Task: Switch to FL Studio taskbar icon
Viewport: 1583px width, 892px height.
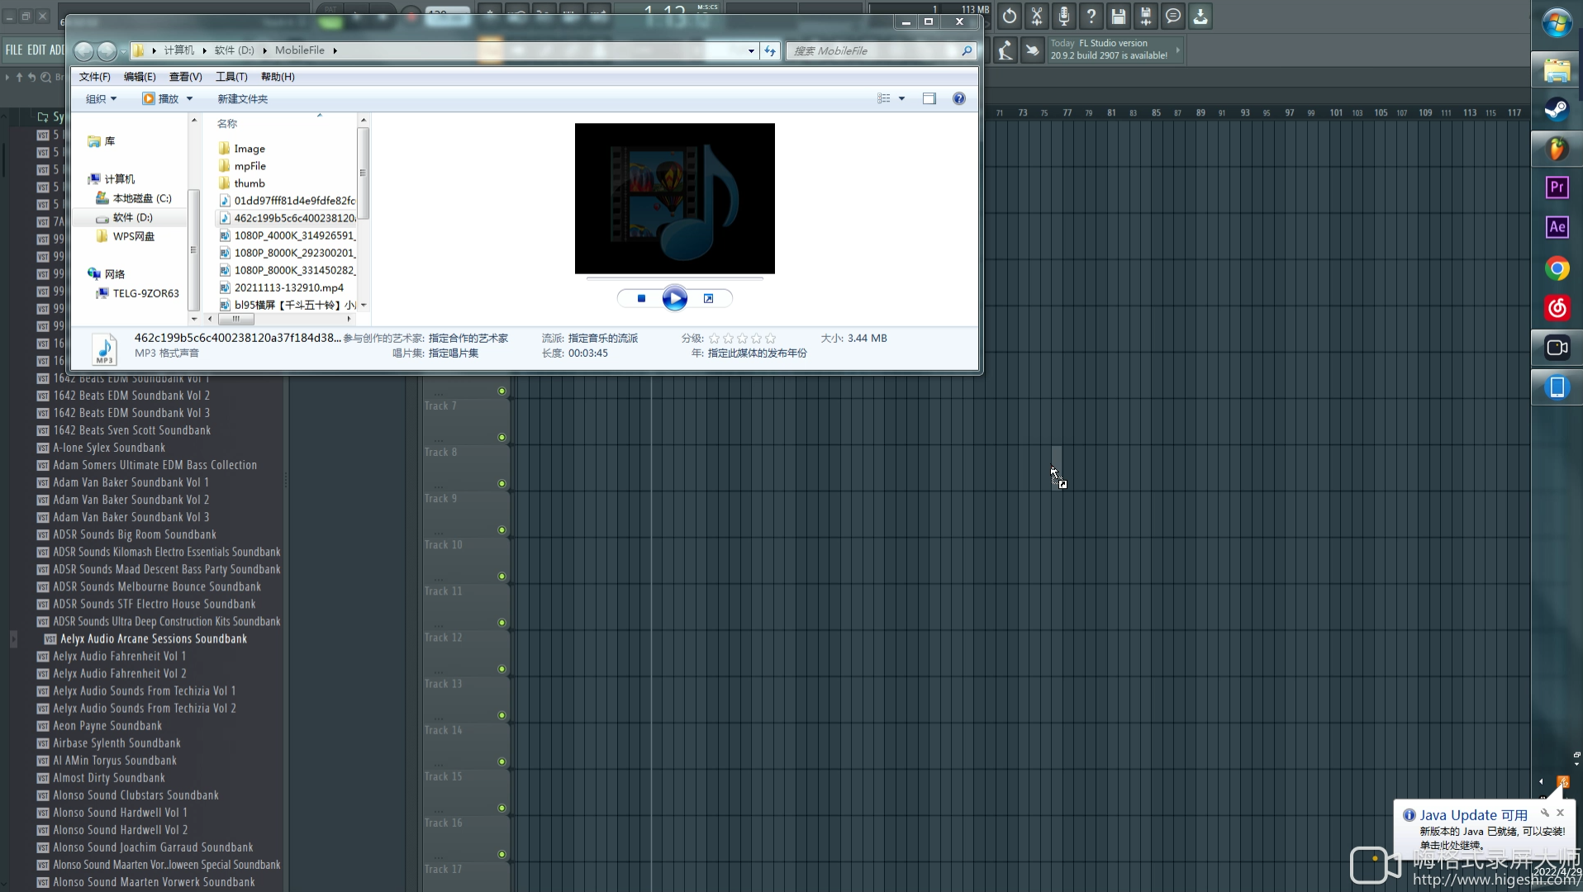Action: click(x=1557, y=149)
